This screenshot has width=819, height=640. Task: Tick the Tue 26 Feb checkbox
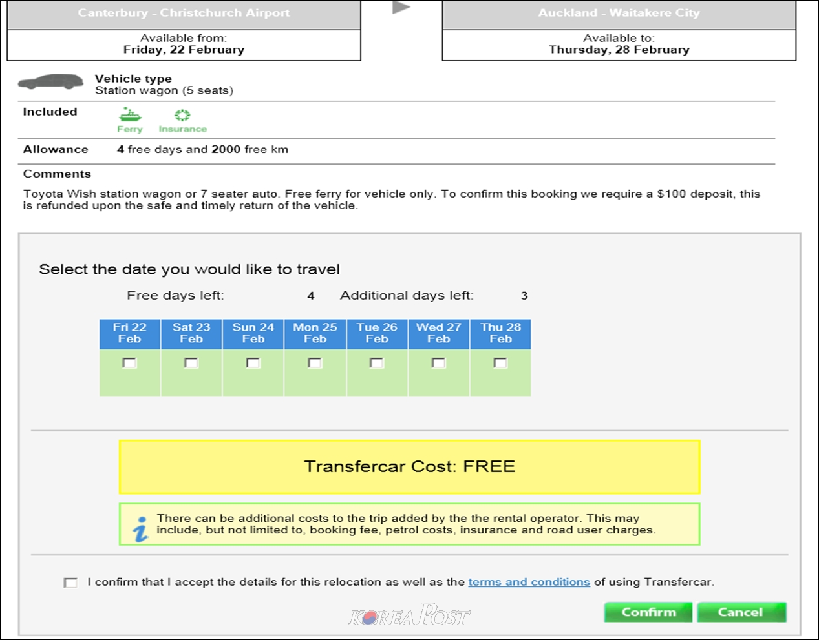(x=377, y=363)
